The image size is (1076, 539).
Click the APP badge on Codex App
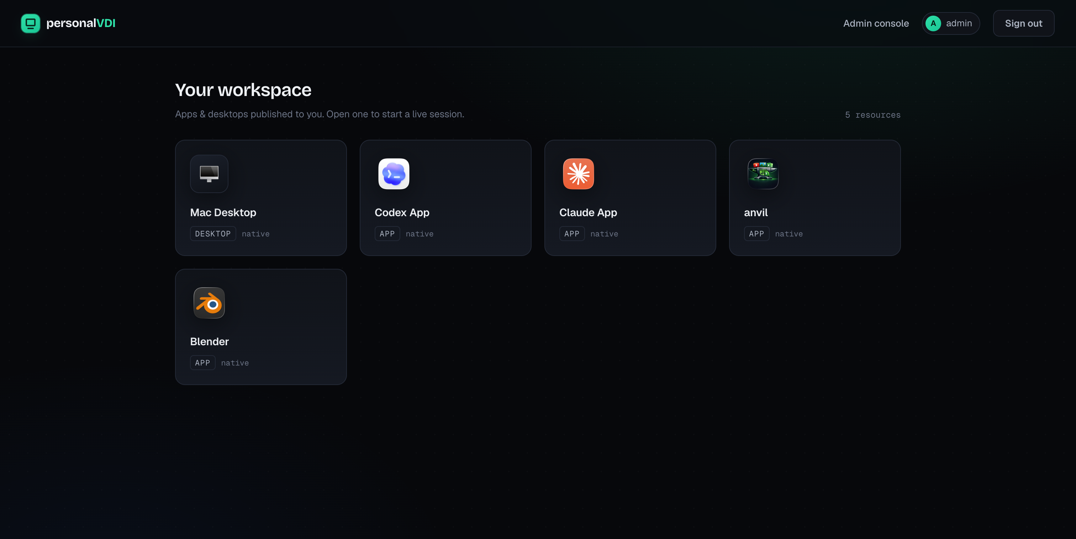(x=387, y=234)
